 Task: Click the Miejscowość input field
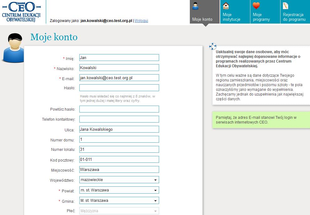point(119,170)
